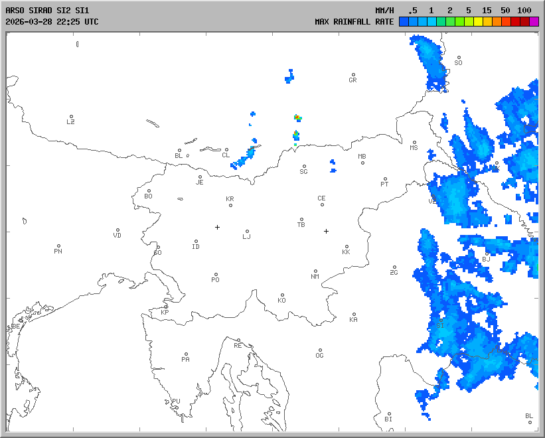Pick the magenta swatch in the rainfall legend
The width and height of the screenshot is (545, 438).
point(534,22)
